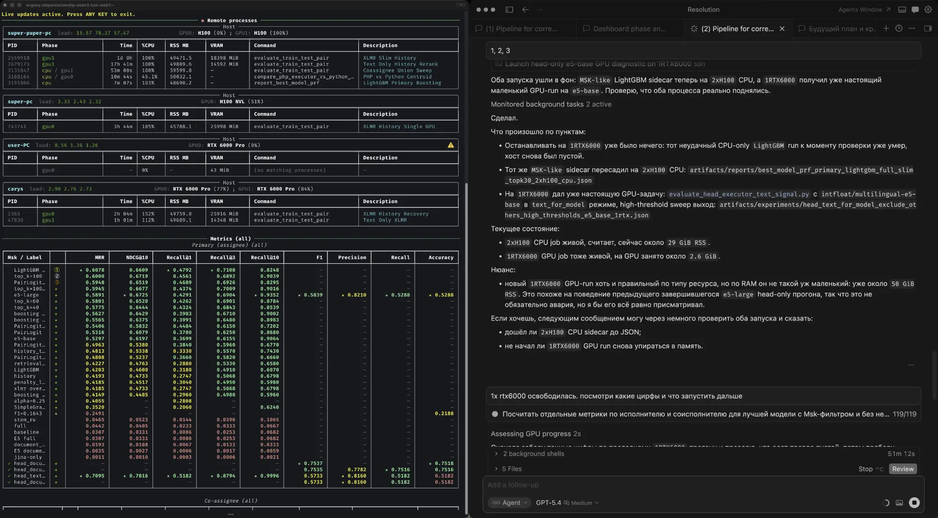Open the Agent mode dropdown

click(509, 503)
